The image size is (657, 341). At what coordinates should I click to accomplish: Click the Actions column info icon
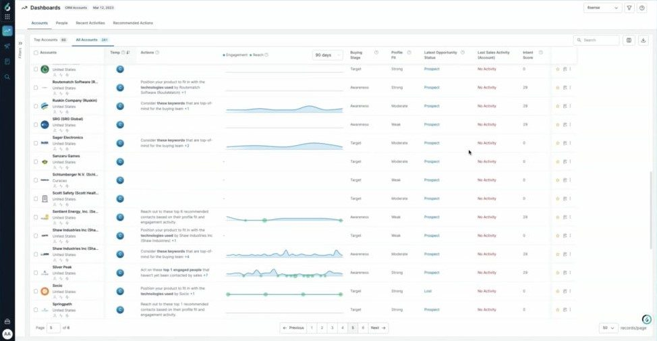click(157, 53)
